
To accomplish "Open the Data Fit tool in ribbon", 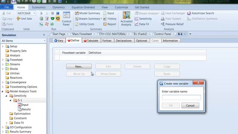I will (142, 24).
